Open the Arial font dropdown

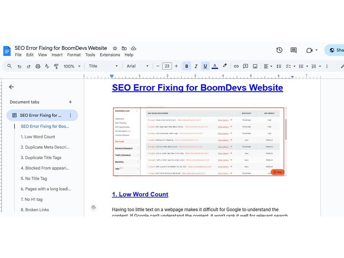[138, 66]
